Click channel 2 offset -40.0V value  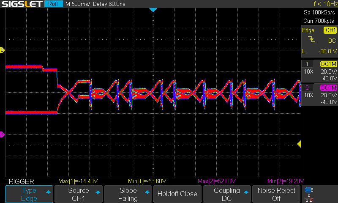pos(329,102)
